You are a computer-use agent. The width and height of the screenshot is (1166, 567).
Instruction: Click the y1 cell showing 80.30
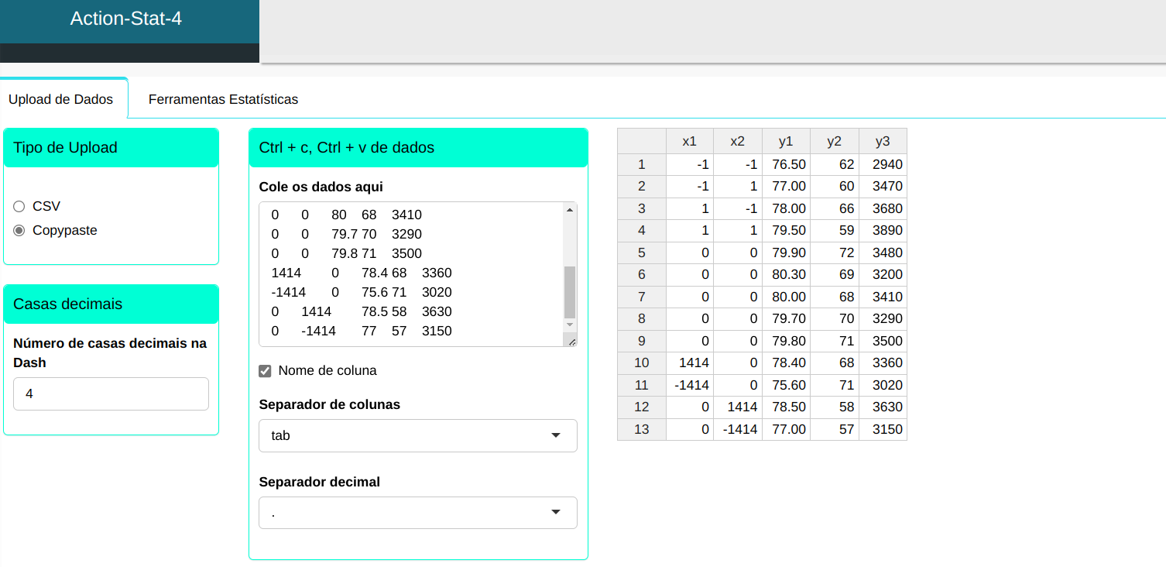coord(786,274)
